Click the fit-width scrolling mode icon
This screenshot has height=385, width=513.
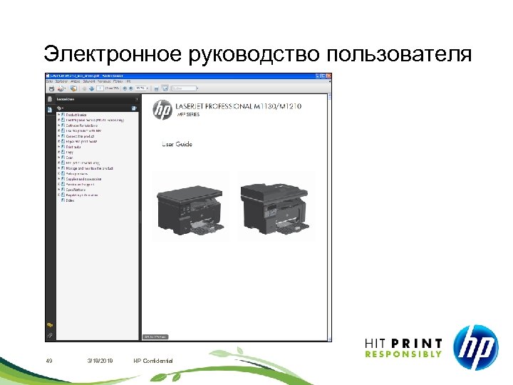pyautogui.click(x=156, y=88)
